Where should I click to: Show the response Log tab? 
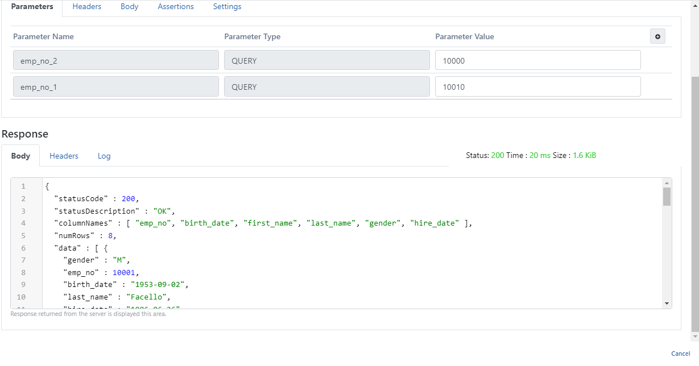[x=104, y=156]
